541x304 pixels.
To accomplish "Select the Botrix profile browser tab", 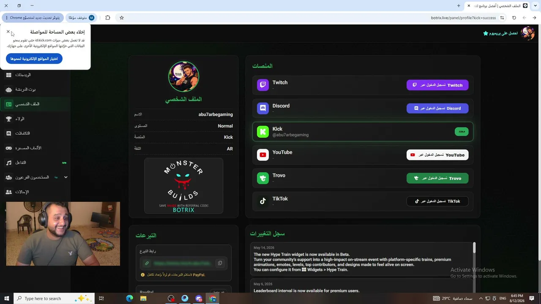I will pos(498,5).
